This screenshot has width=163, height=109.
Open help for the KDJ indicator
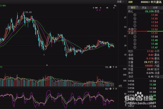point(113,89)
